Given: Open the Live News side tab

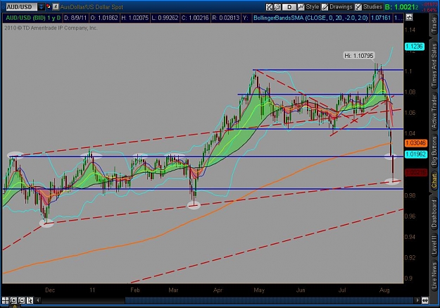Looking at the screenshot, I should (434, 275).
